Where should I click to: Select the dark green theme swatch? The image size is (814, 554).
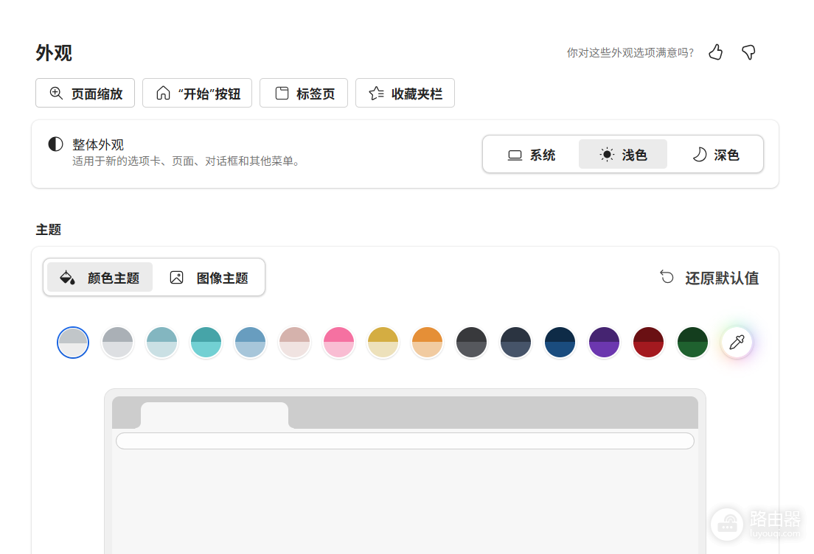point(692,343)
